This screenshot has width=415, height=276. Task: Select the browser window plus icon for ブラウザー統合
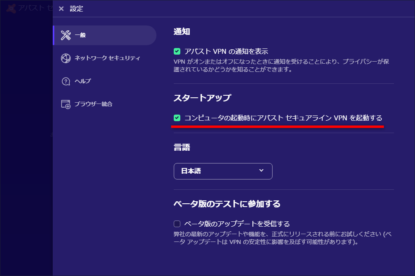coord(65,104)
